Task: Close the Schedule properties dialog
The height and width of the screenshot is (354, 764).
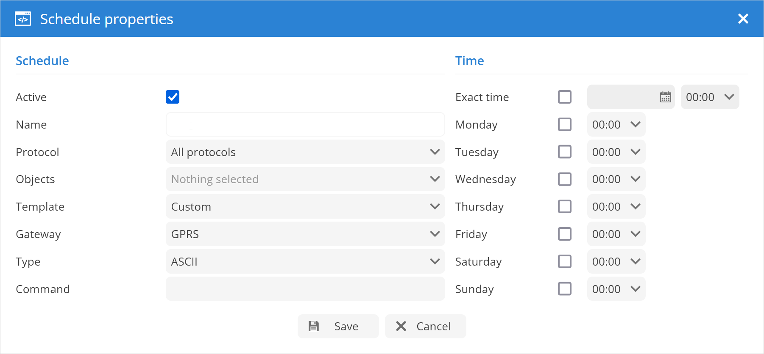Action: [x=743, y=19]
